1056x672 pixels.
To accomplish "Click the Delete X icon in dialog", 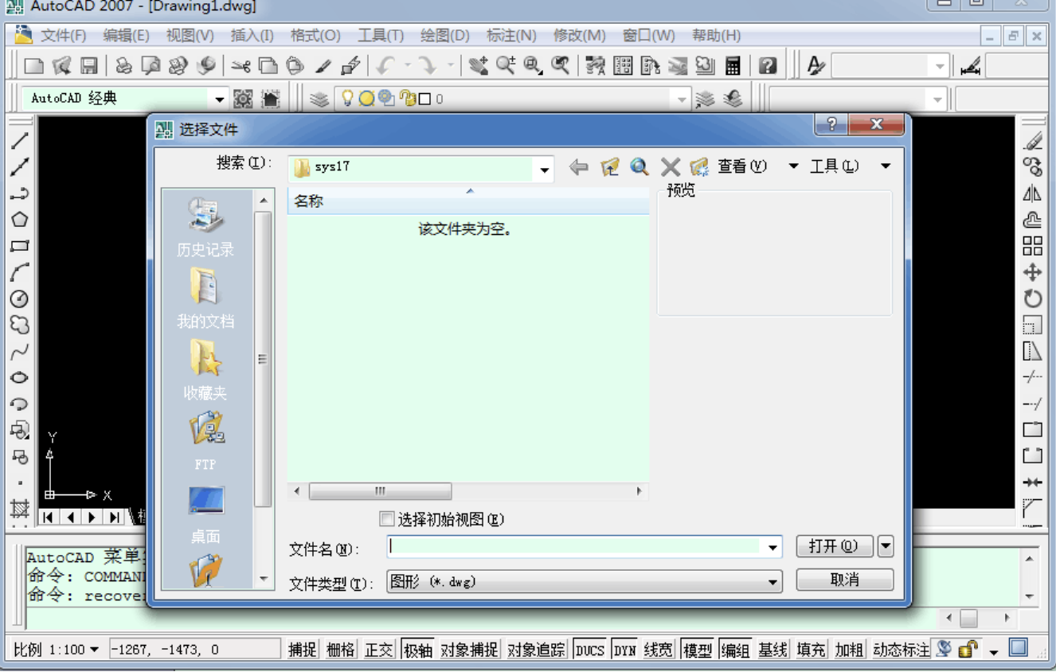I will 670,166.
